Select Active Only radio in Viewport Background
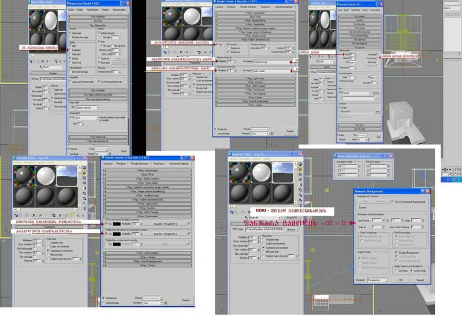Screen dimensions: 462x316 pyautogui.click(x=412, y=270)
